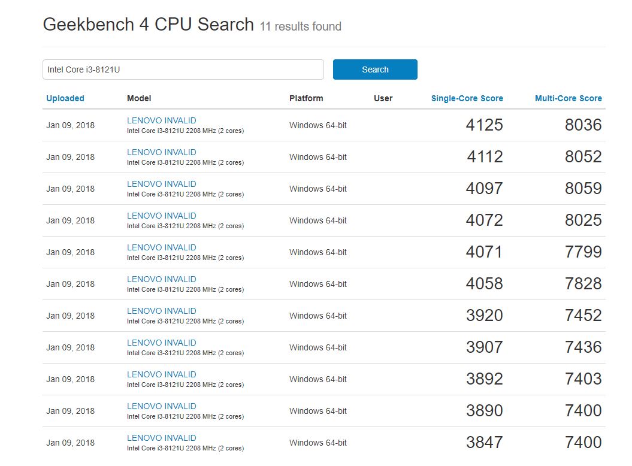
Task: Click the User column header
Action: pos(383,98)
